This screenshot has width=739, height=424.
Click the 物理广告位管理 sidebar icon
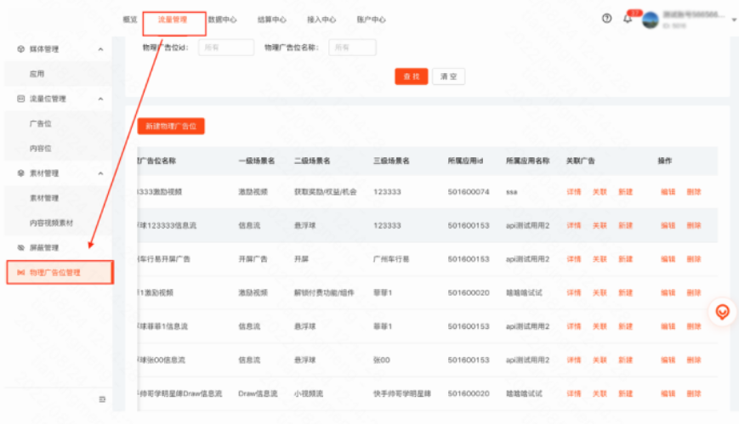[20, 272]
